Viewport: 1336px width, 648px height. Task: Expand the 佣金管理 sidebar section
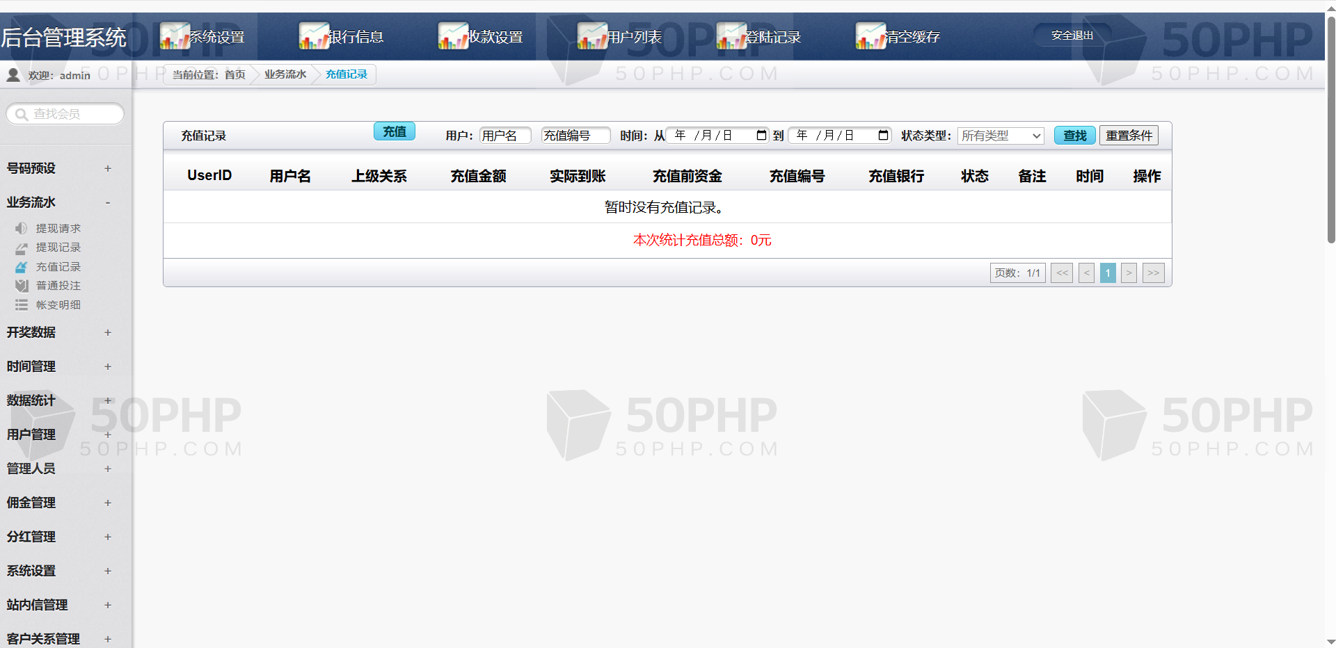click(x=107, y=503)
